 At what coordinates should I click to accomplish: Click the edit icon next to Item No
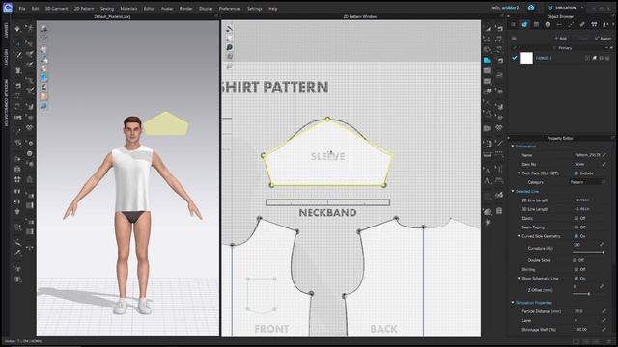(604, 164)
